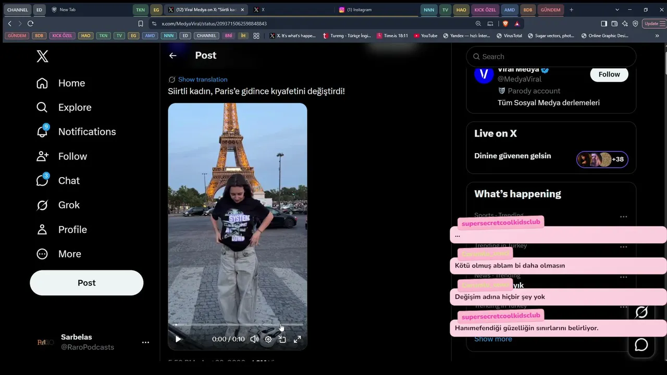Image resolution: width=667 pixels, height=375 pixels.
Task: Click the Show translation link
Action: pyautogui.click(x=203, y=80)
